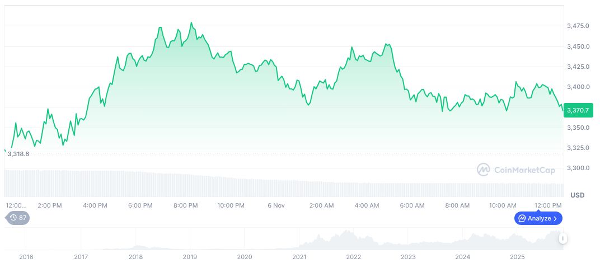The height and width of the screenshot is (263, 600).
Task: Click the CoinMarketCap watermark logo
Action: click(516, 169)
